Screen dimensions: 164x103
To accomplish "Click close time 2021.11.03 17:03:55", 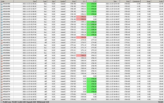I will 113,99.
